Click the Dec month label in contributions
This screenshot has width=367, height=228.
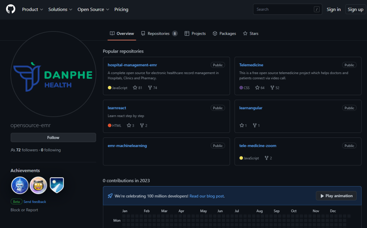click(x=333, y=211)
